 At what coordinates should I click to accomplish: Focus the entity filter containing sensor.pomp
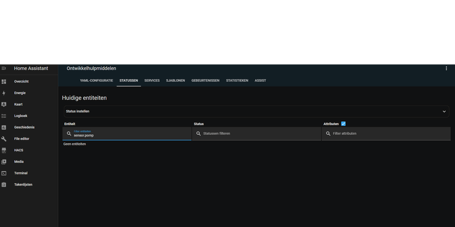[x=127, y=134]
